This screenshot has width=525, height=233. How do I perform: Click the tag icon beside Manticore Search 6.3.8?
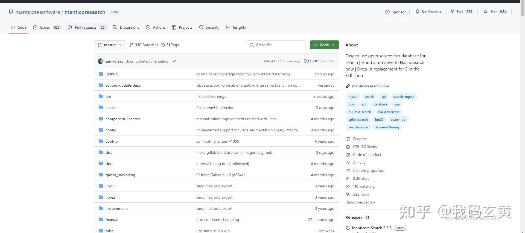coord(348,228)
